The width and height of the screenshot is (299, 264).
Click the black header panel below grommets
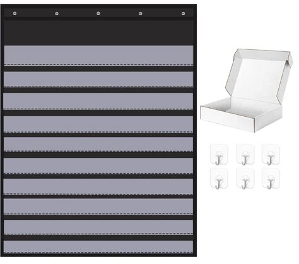(x=98, y=33)
